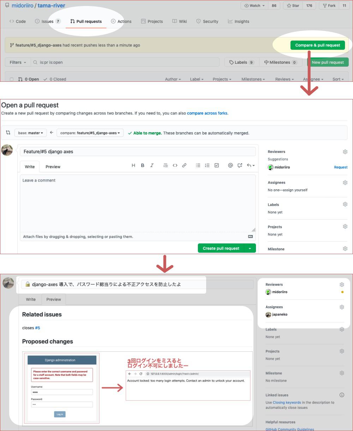Open the Watch dropdown
The height and width of the screenshot is (431, 353).
click(255, 6)
